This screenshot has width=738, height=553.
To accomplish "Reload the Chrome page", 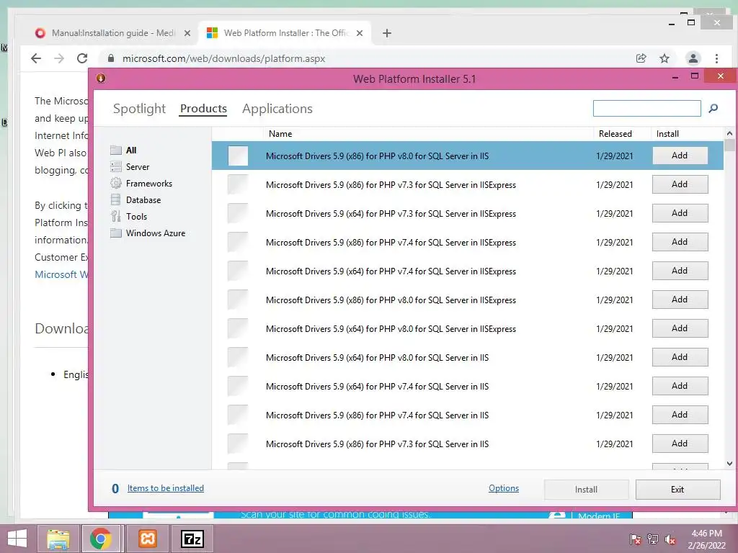I will pos(82,58).
